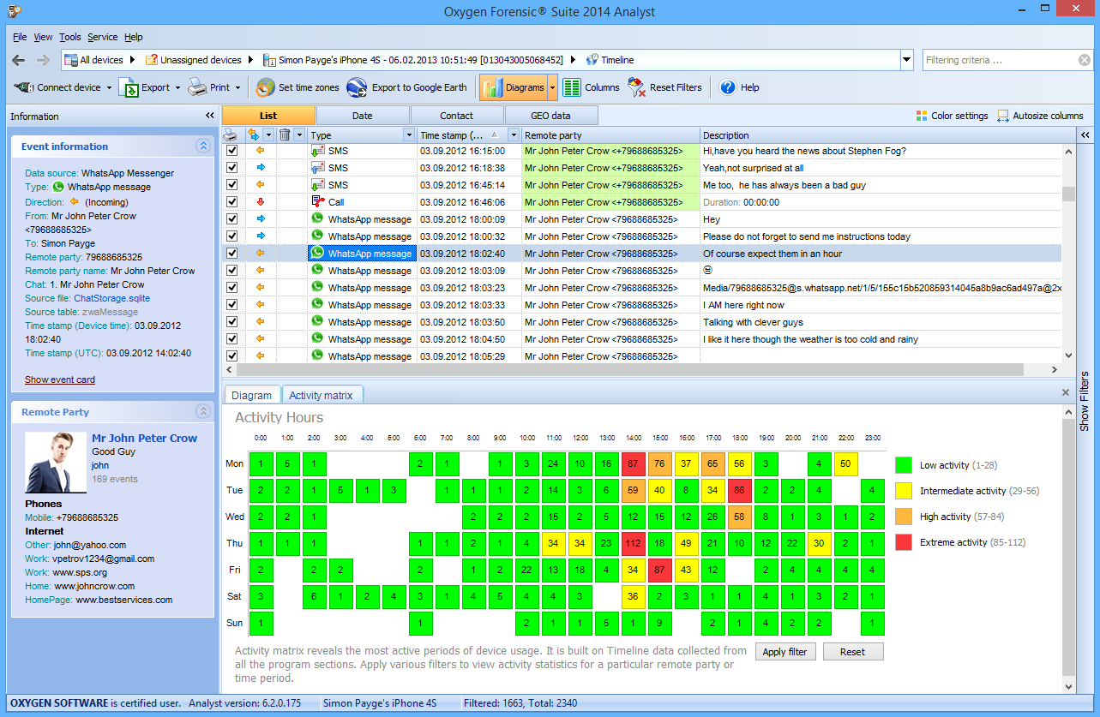The width and height of the screenshot is (1100, 717).
Task: Click the Apply filter button
Action: point(784,652)
